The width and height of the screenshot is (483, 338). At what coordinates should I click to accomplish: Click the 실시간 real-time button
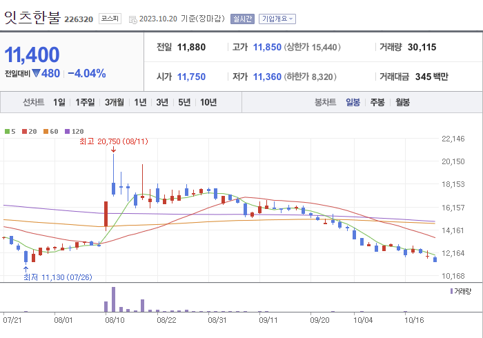click(242, 19)
